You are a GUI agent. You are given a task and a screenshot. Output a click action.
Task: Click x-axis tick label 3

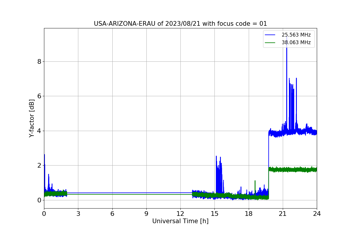coord(78,214)
